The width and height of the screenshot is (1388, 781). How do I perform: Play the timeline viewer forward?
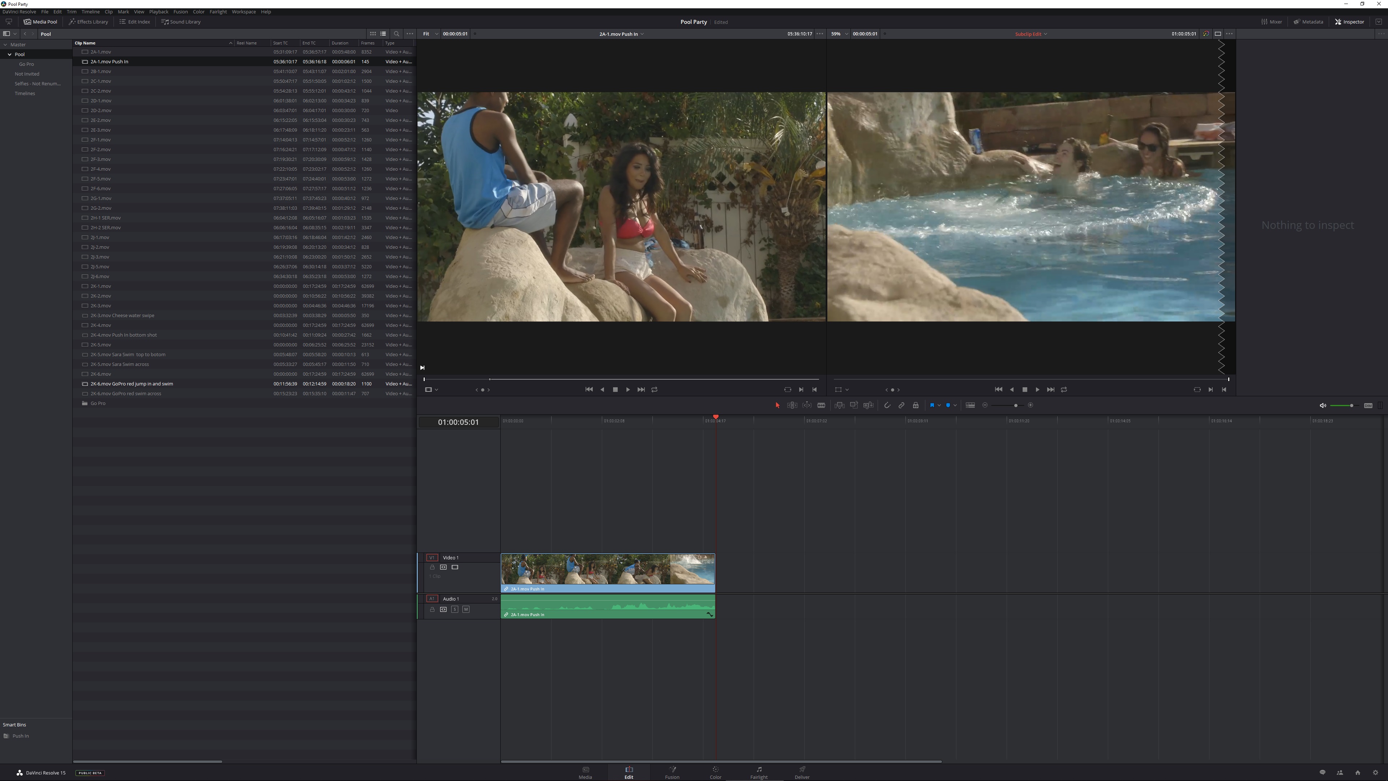1037,390
